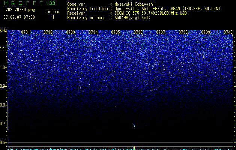This screenshot has width=236, height=150.
Task: Click the 0.6 kHz axis label
Action: [3, 142]
